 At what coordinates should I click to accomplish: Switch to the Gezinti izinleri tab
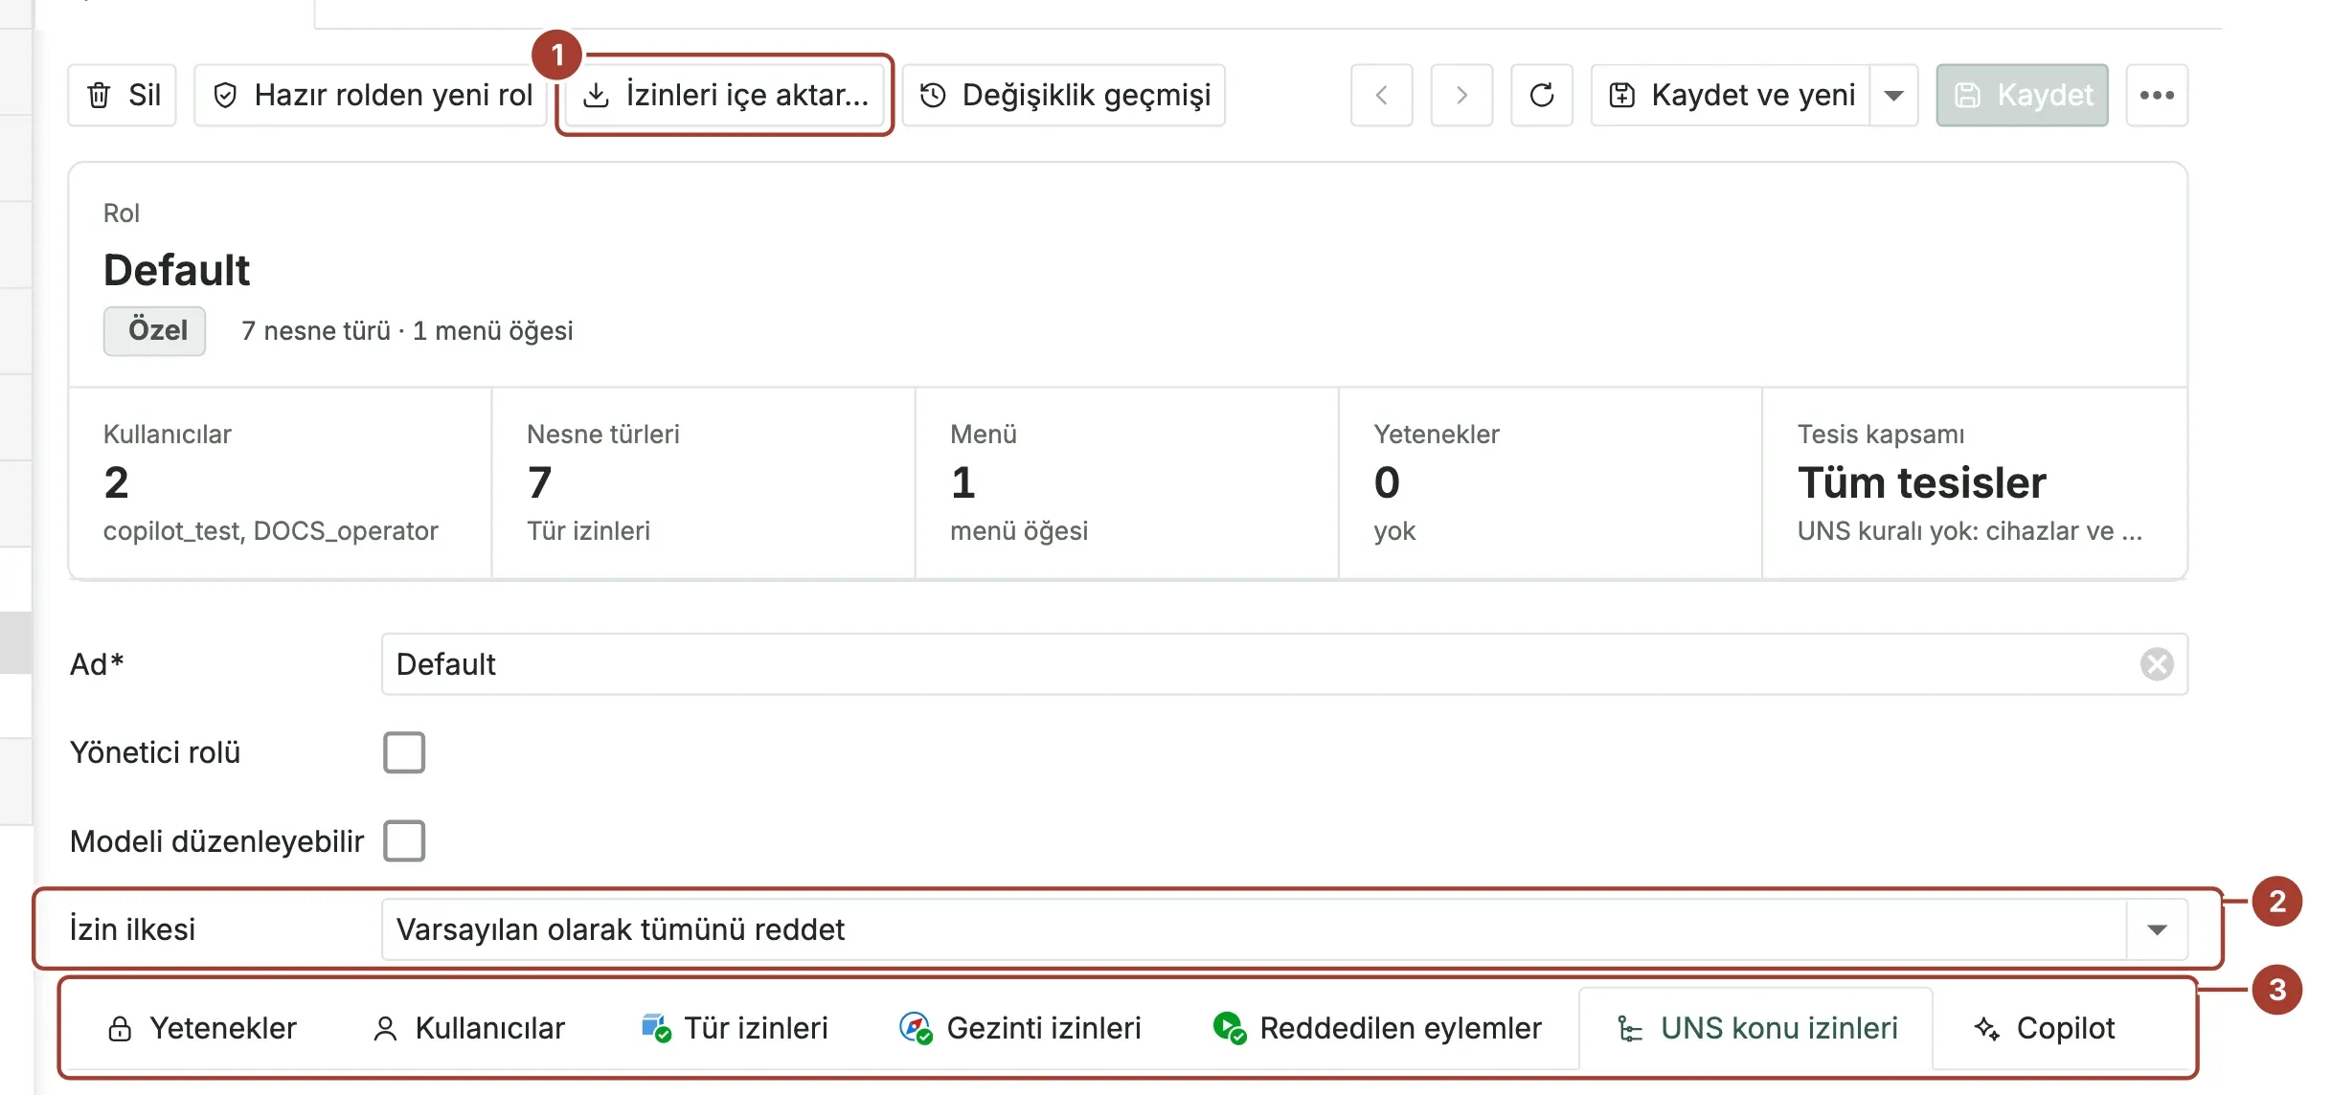(1020, 1028)
